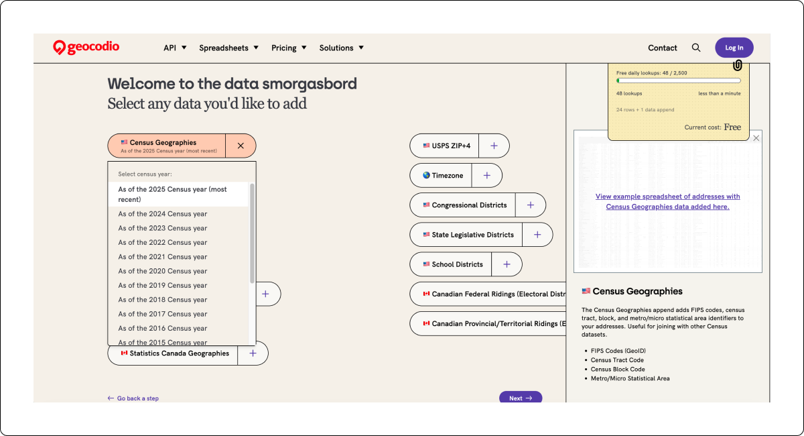Add School Districts with its plus icon
The image size is (804, 436).
point(507,264)
